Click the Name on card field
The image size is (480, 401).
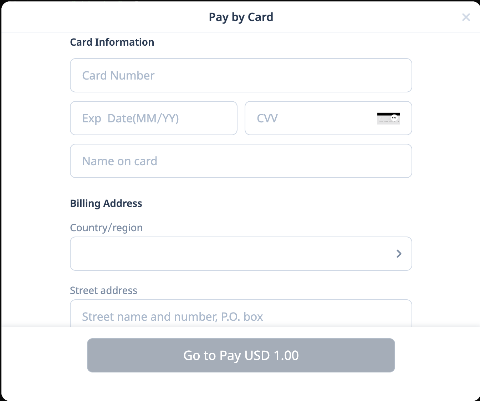[x=241, y=161]
